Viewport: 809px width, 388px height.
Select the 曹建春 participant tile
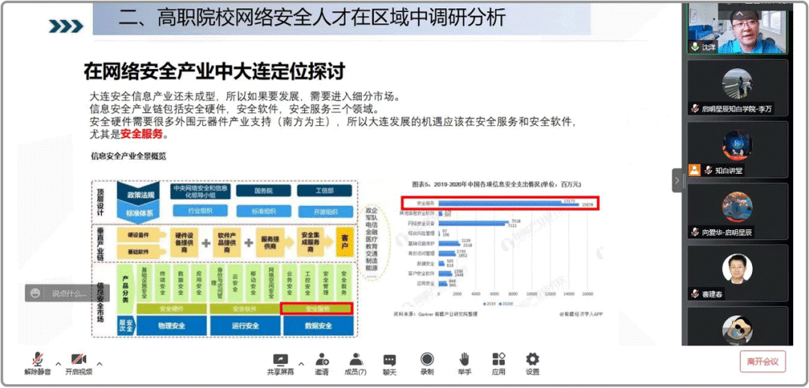(738, 273)
